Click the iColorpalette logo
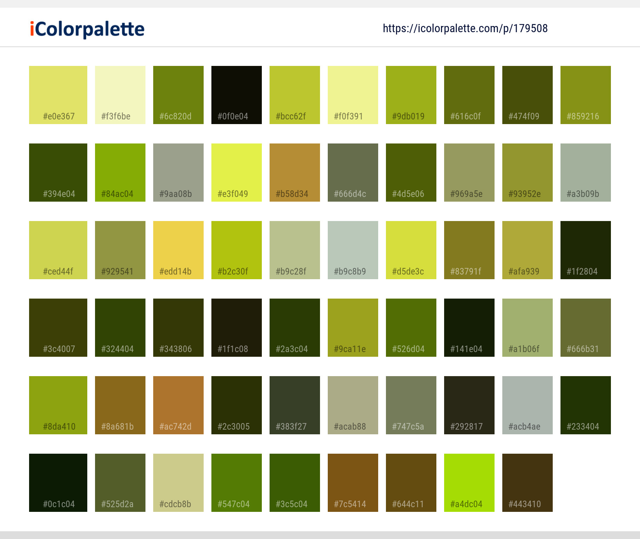The image size is (640, 539). pos(87,29)
